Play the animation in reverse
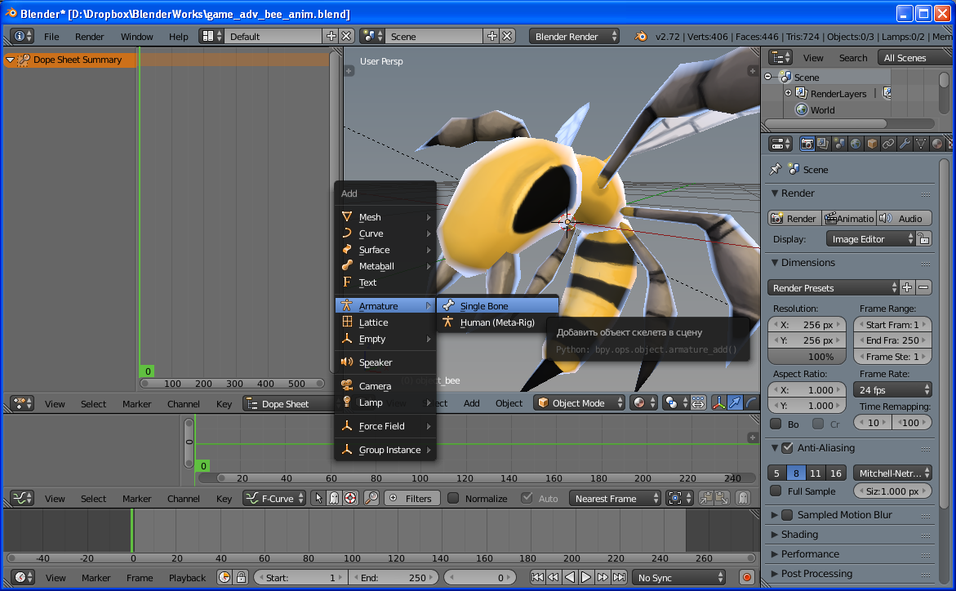 [x=570, y=577]
